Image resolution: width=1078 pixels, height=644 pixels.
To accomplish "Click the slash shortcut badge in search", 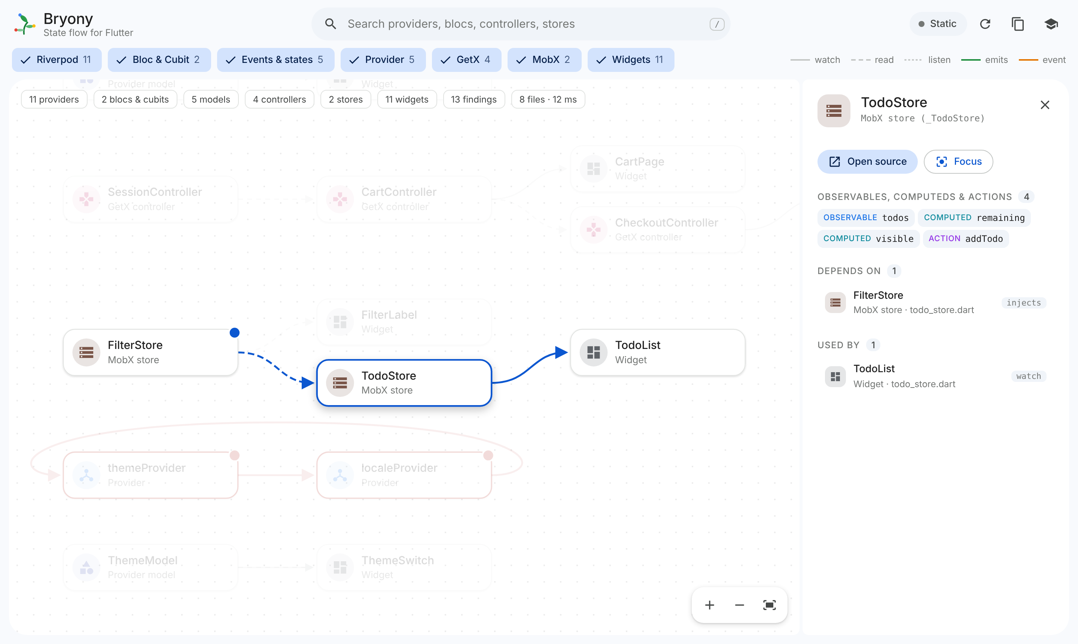I will click(x=717, y=24).
